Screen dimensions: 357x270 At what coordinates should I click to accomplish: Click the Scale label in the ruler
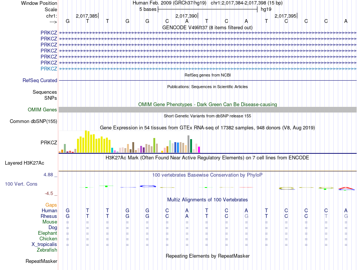51,9
